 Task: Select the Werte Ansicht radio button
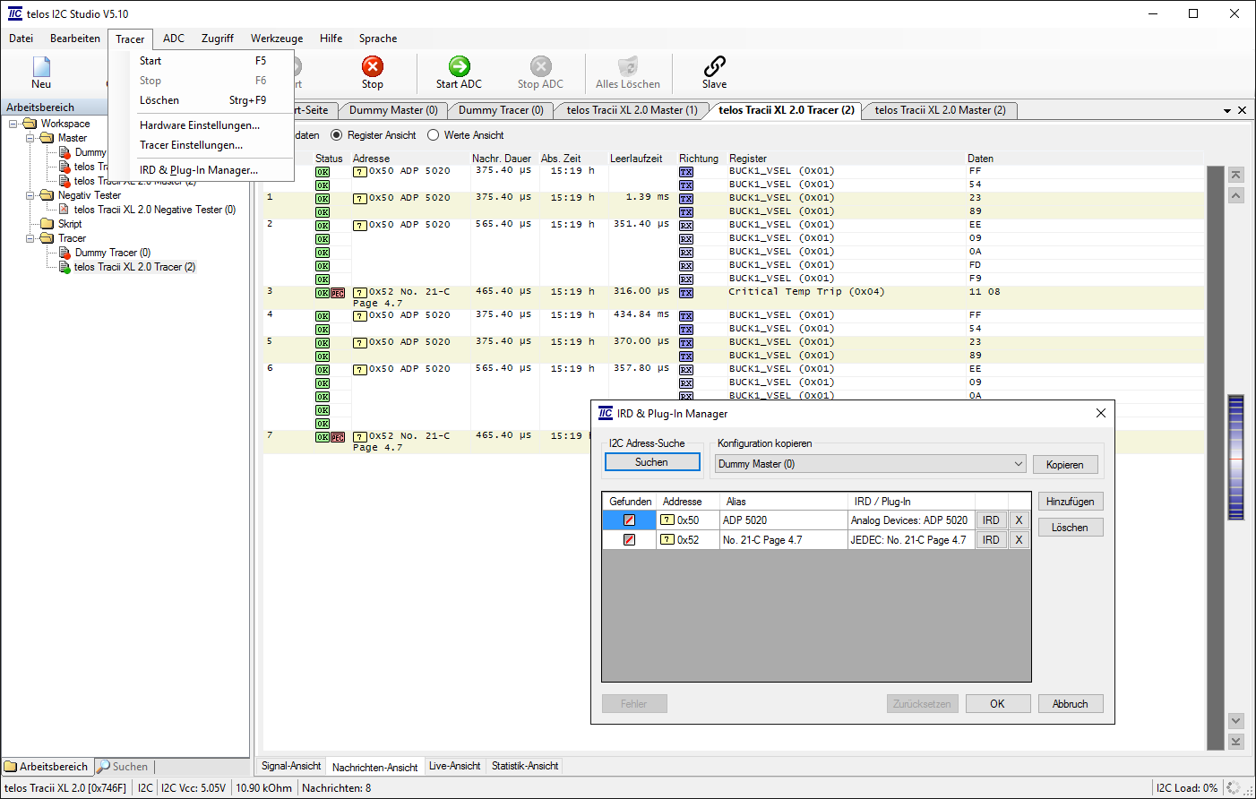(x=434, y=135)
